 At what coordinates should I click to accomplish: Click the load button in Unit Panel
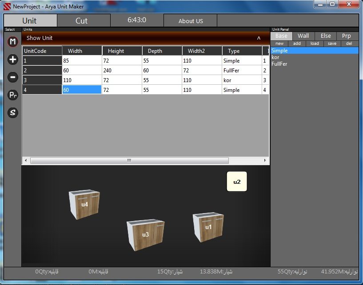click(x=315, y=44)
